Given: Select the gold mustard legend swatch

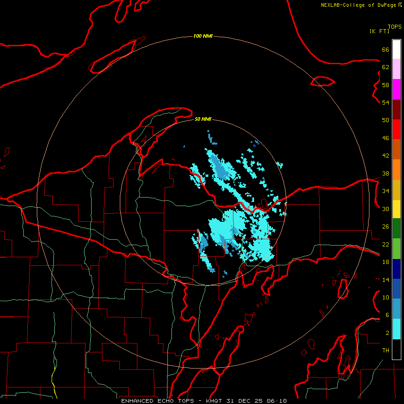Looking at the screenshot, I should tap(396, 190).
